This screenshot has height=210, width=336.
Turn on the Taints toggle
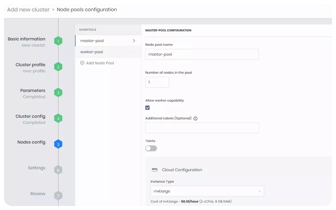coord(151,148)
